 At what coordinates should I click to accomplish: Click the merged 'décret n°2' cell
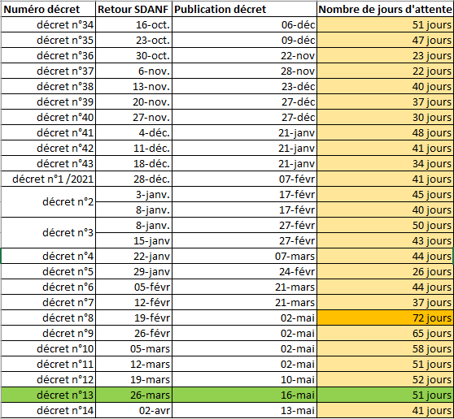(x=48, y=201)
